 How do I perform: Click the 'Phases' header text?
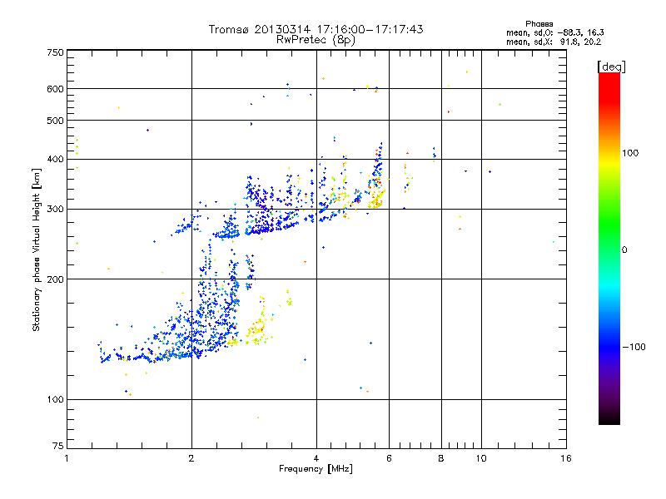click(539, 24)
